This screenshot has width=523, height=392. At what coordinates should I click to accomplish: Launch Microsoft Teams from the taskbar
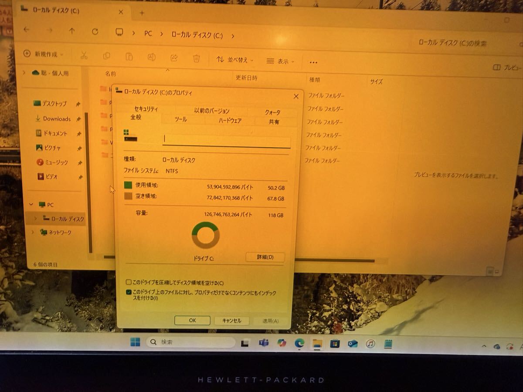264,343
